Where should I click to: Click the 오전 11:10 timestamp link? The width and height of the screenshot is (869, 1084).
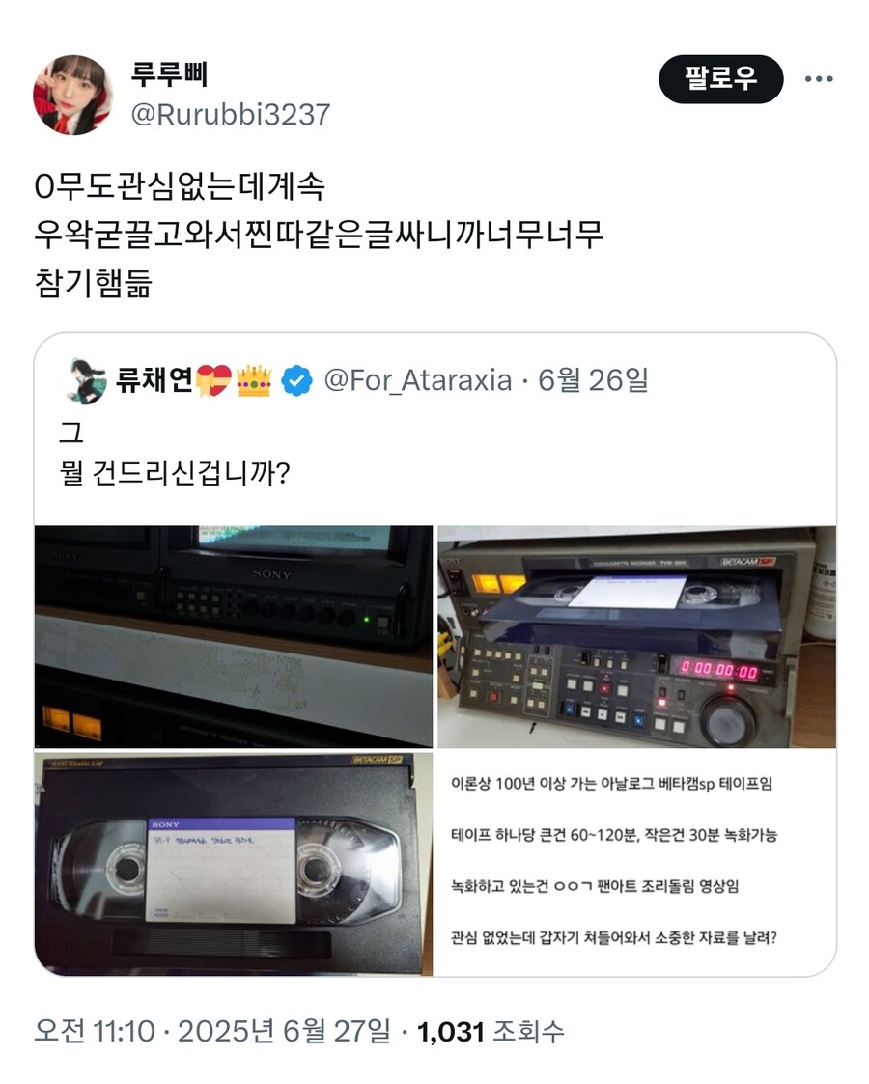[95, 1032]
